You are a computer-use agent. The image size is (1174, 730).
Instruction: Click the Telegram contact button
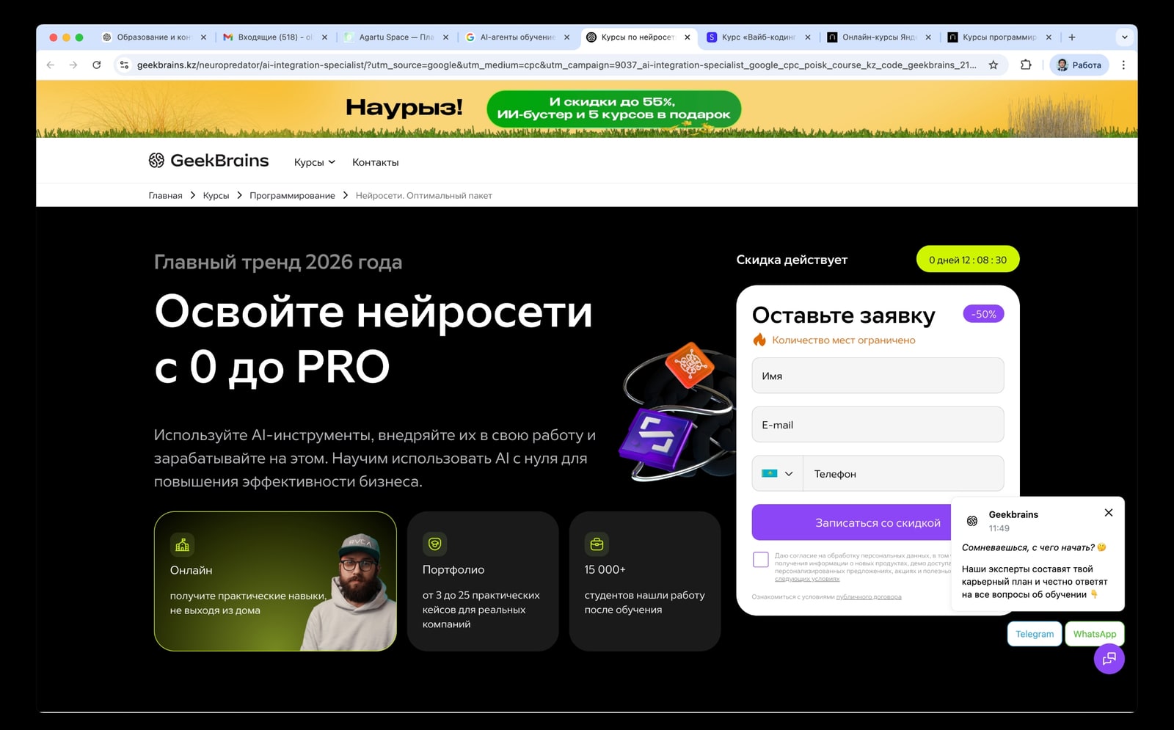pyautogui.click(x=1034, y=634)
